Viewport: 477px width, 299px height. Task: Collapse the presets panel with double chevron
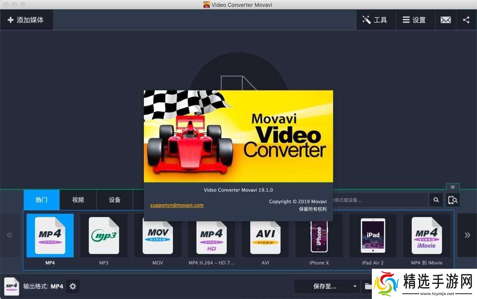click(453, 187)
